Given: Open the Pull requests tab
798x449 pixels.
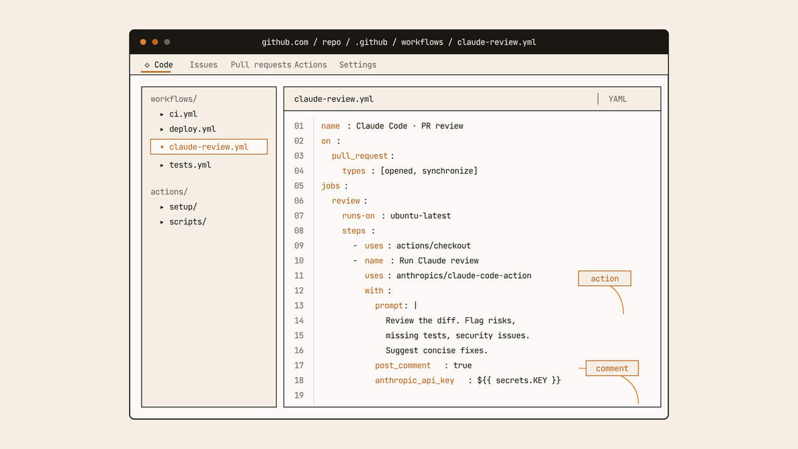Looking at the screenshot, I should [x=261, y=65].
